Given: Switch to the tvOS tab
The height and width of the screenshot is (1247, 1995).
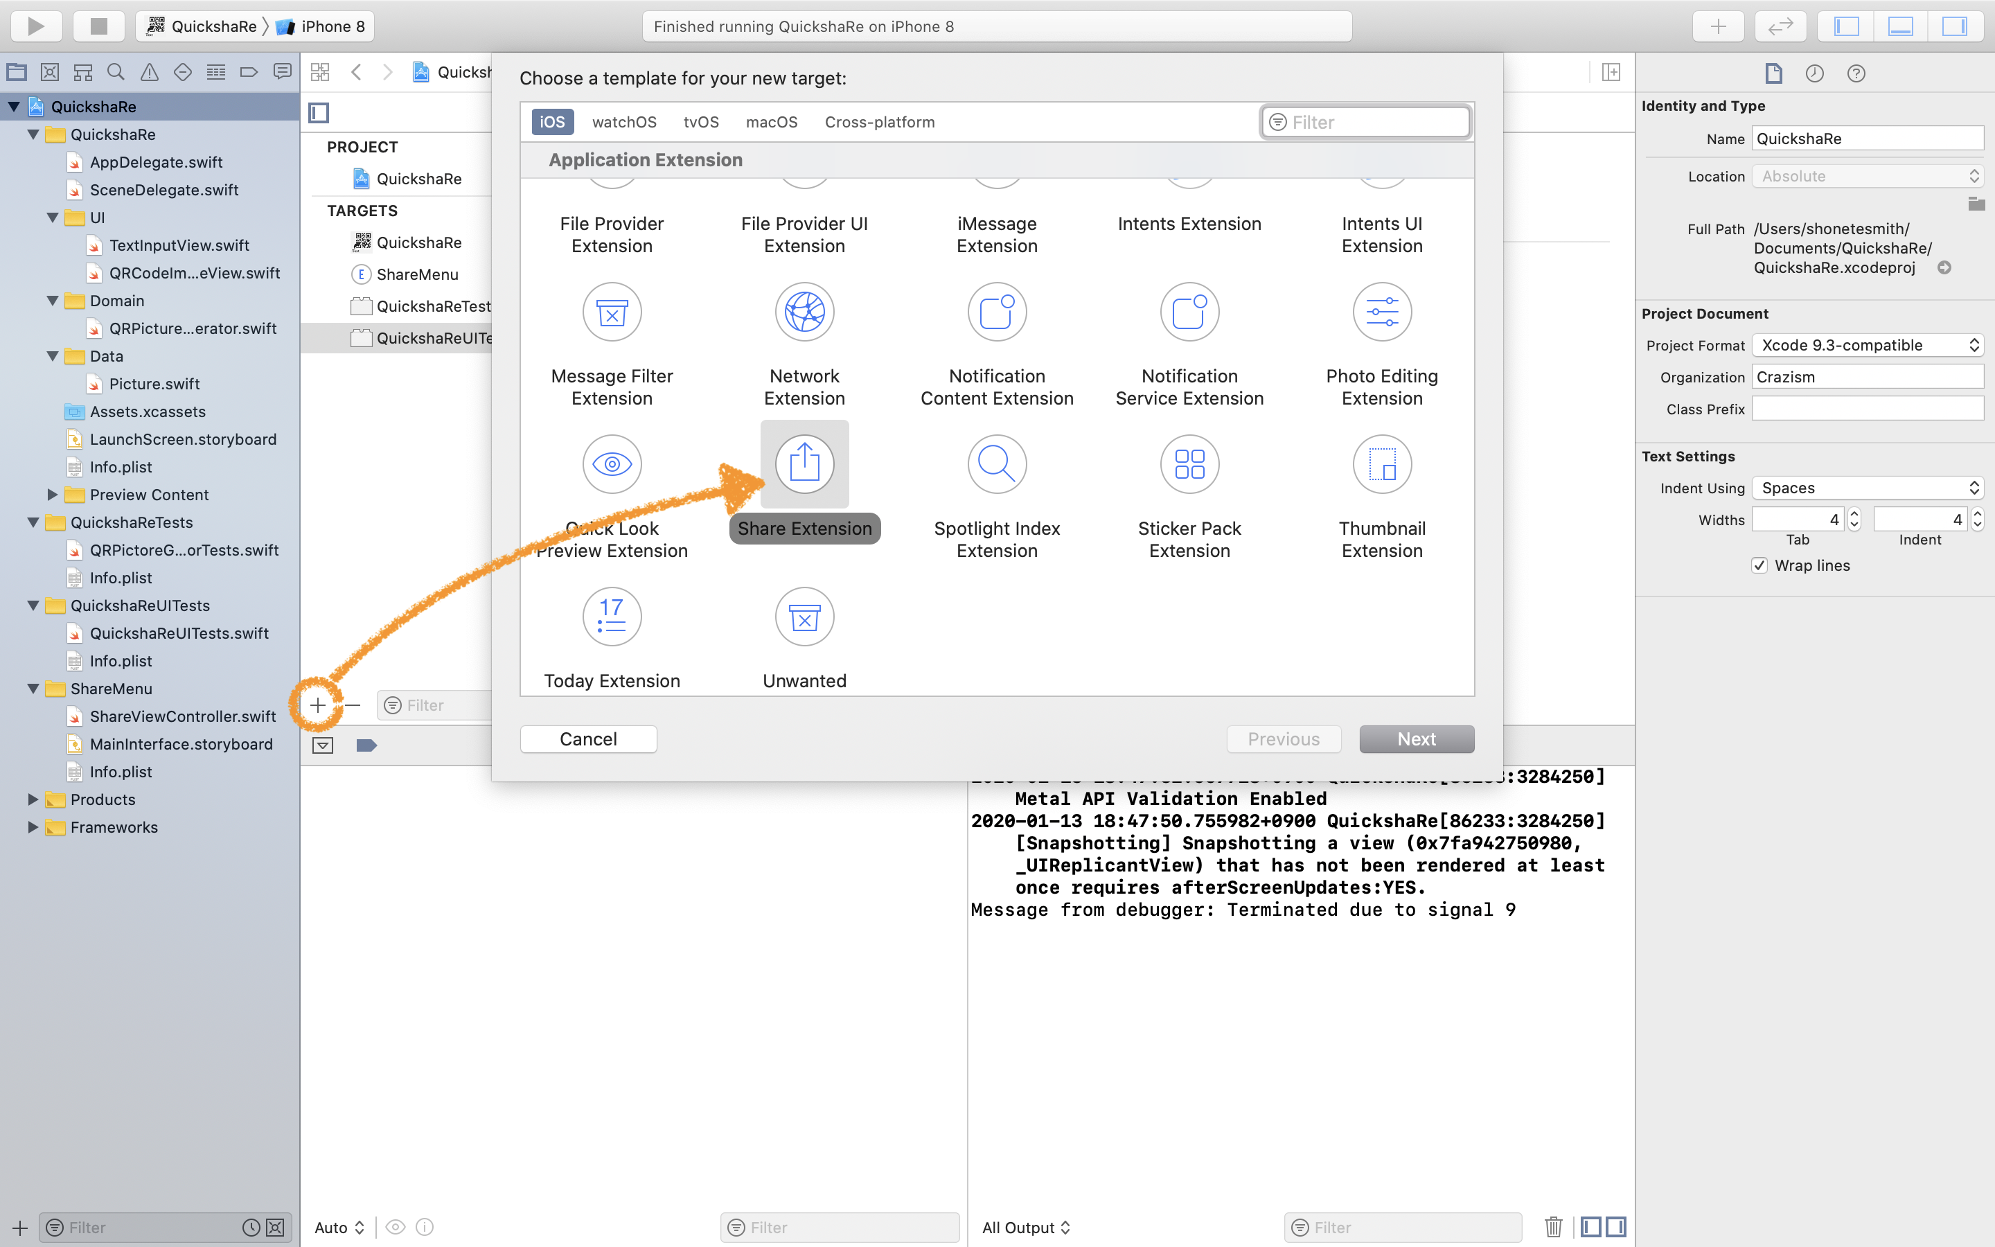Looking at the screenshot, I should 701,122.
